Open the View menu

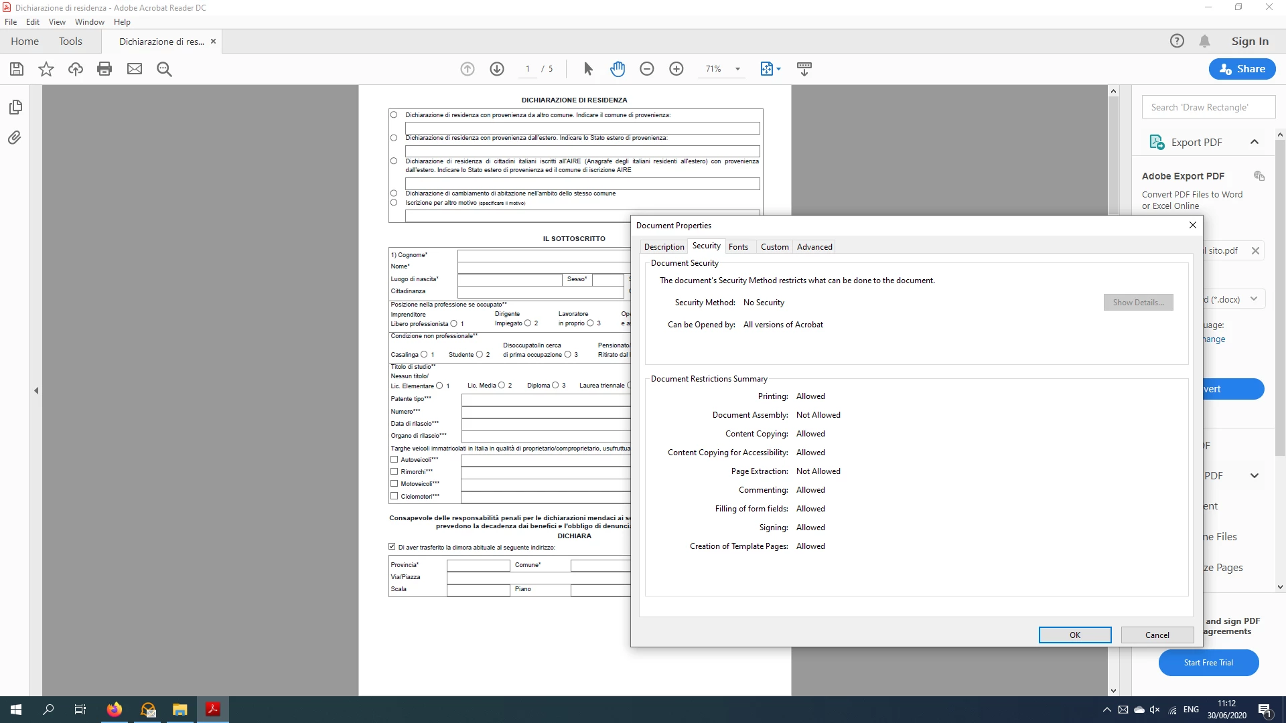click(57, 22)
